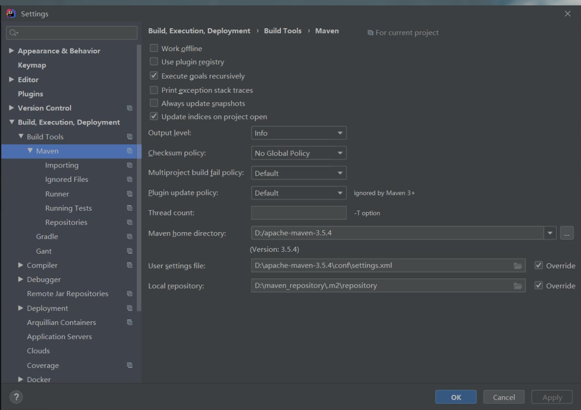581x410 pixels.
Task: Toggle Override for Local repository
Action: pyautogui.click(x=539, y=285)
